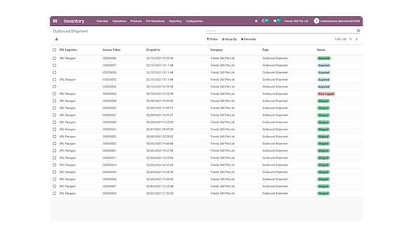This screenshot has height=252, width=413.
Task: Open record with access token CSO00021
Action: click(109, 150)
